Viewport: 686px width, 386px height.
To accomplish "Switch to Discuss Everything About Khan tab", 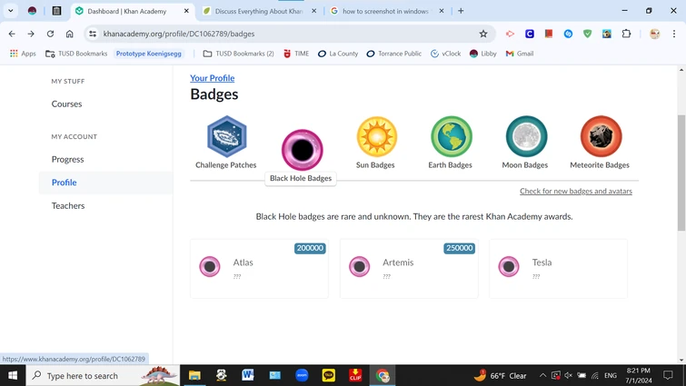I will point(259,11).
